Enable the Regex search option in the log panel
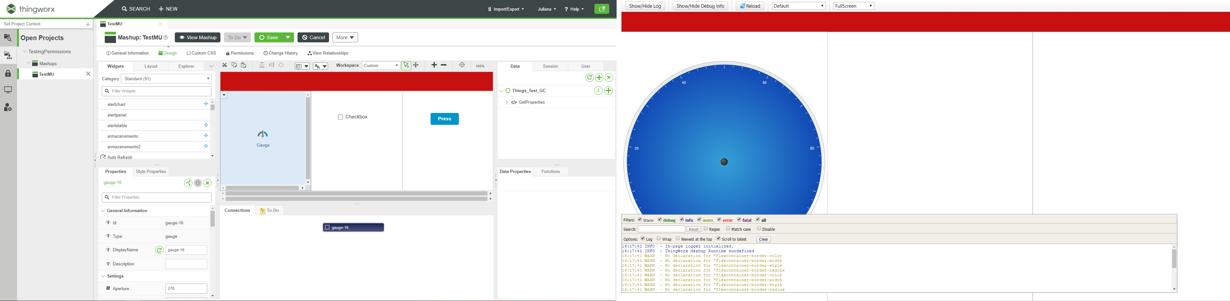Image resolution: width=1230 pixels, height=301 pixels. click(705, 229)
